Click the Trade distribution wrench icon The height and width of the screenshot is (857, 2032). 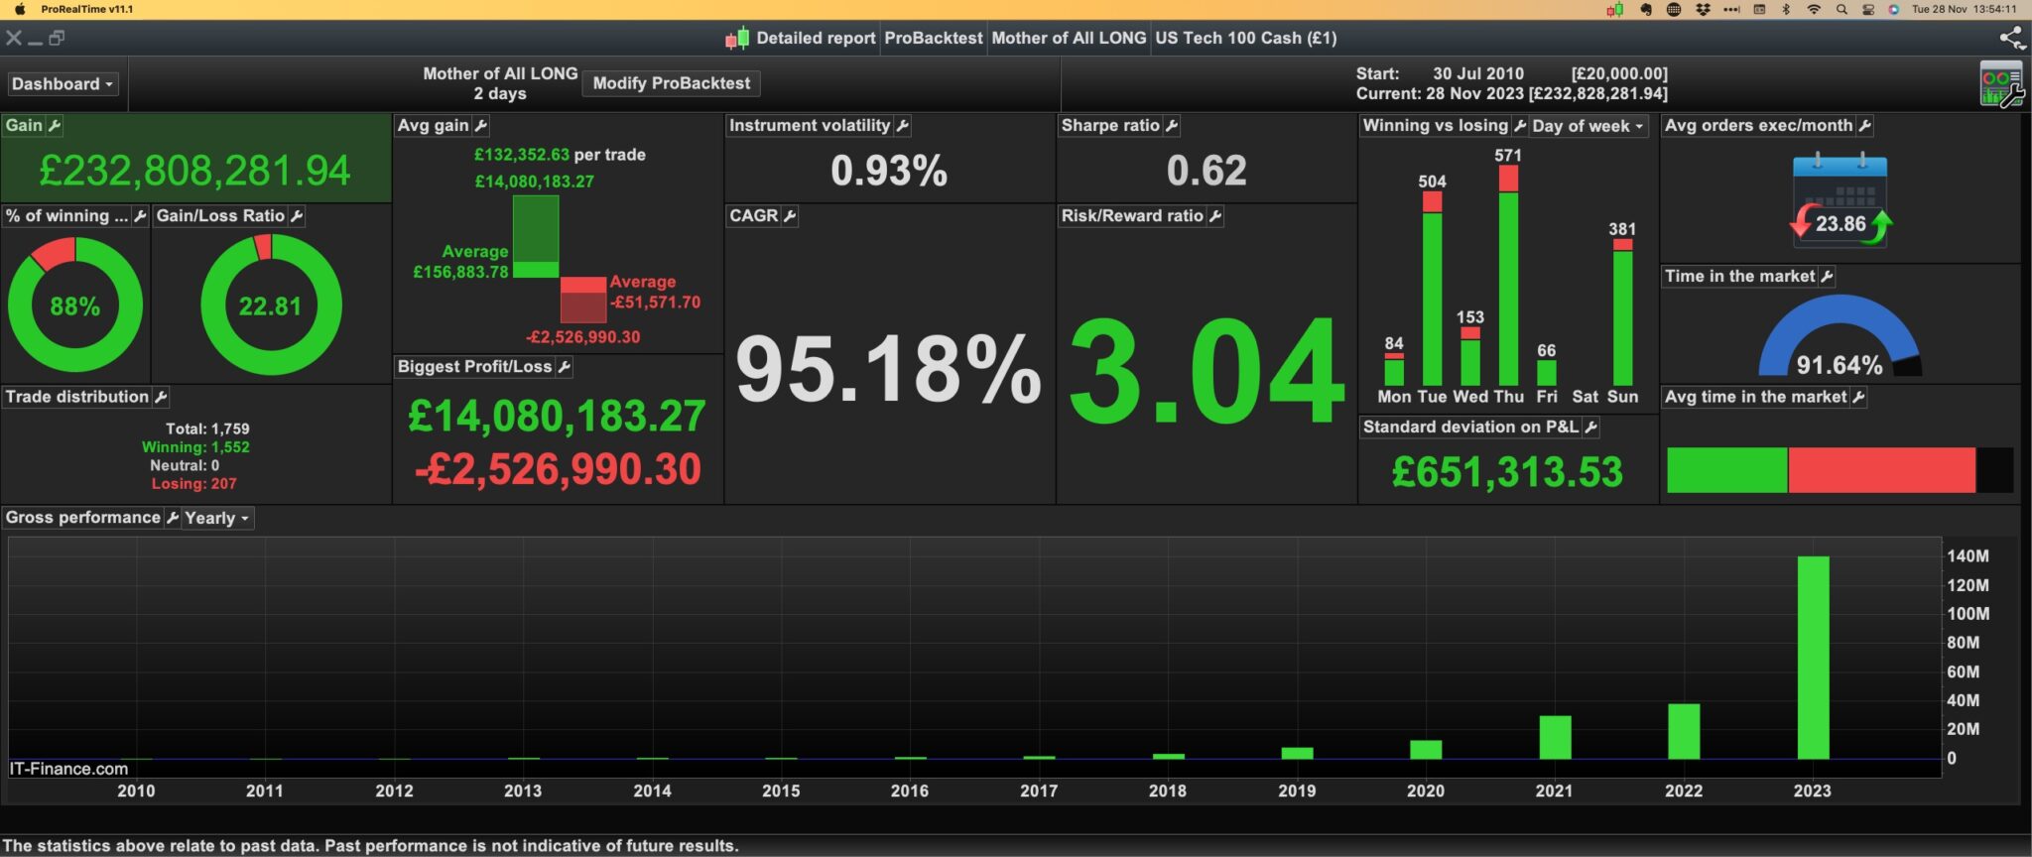pos(161,398)
